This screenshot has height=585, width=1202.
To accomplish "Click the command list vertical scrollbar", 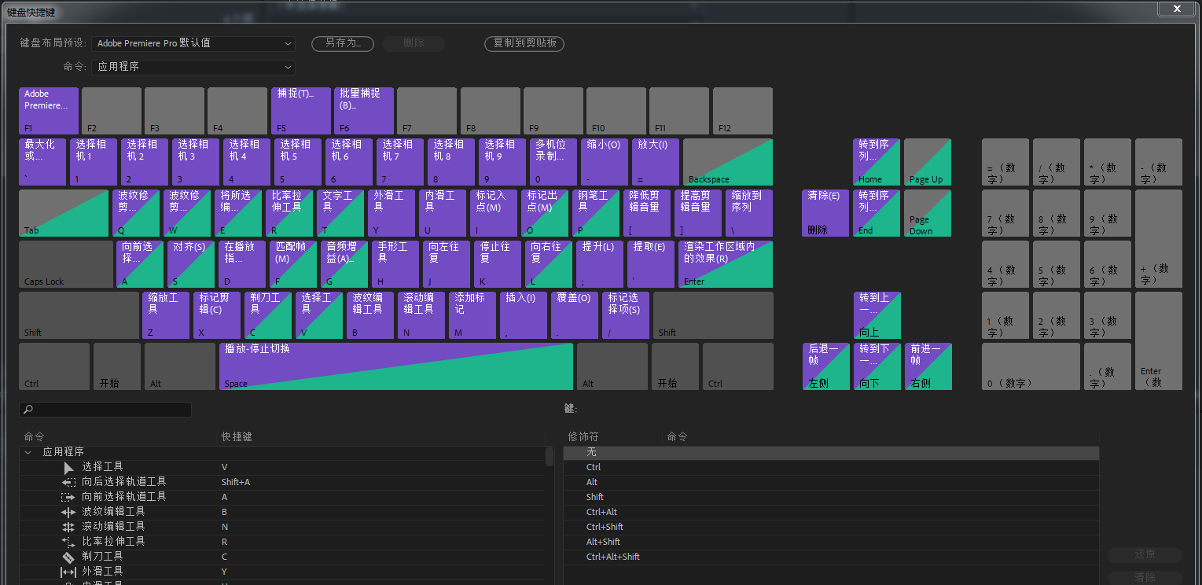I will click(x=550, y=458).
